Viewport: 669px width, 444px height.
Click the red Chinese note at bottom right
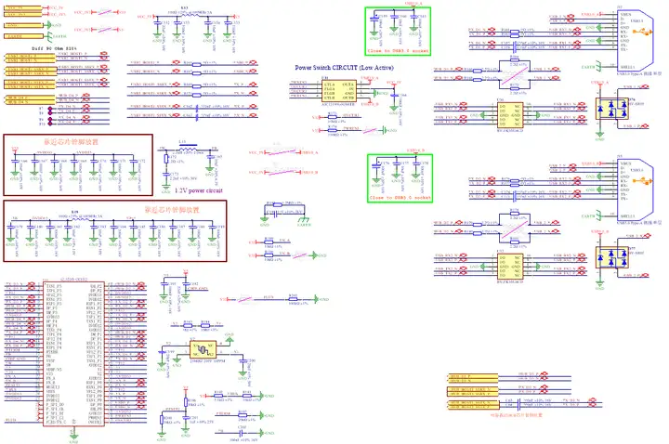pos(517,414)
